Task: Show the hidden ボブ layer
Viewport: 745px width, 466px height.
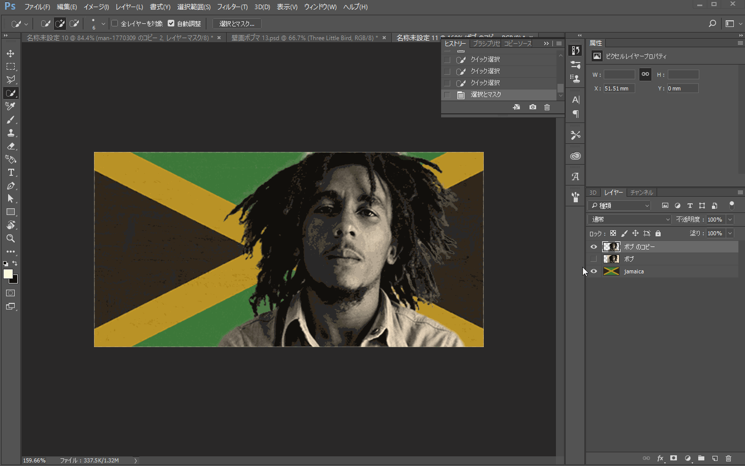Action: pos(594,259)
